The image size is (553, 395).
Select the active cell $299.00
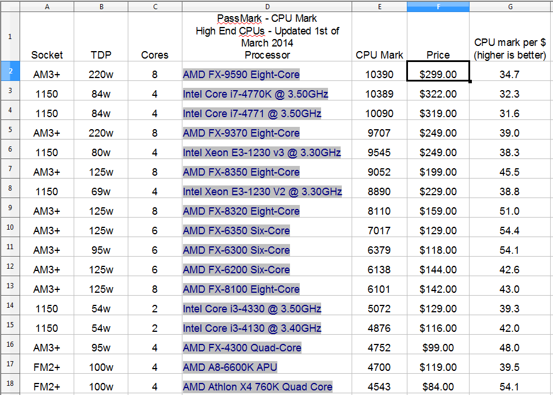tap(438, 71)
